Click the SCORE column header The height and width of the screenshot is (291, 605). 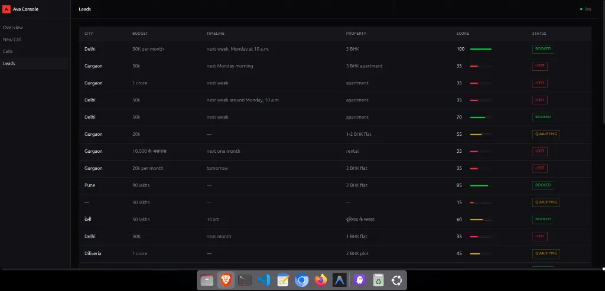click(x=463, y=34)
